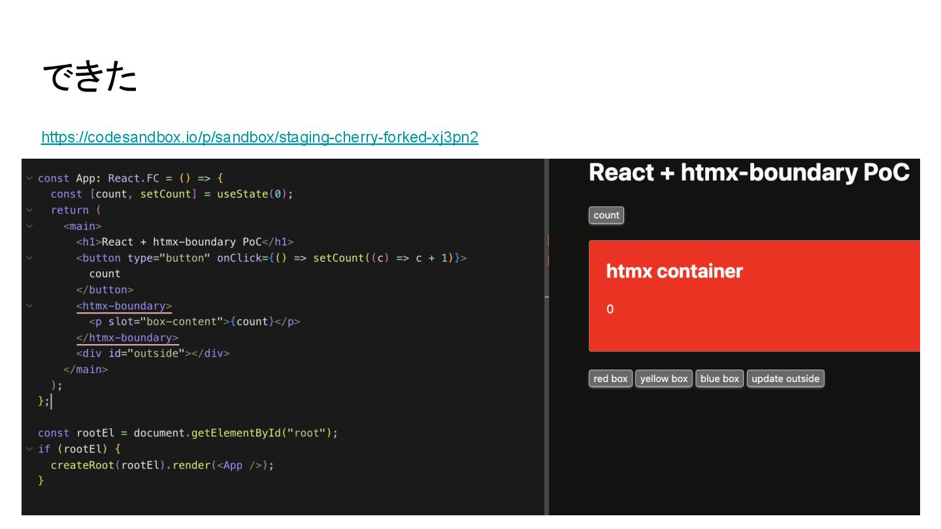941x529 pixels.
Task: Collapse the const App fold arrow
Action: [29, 178]
